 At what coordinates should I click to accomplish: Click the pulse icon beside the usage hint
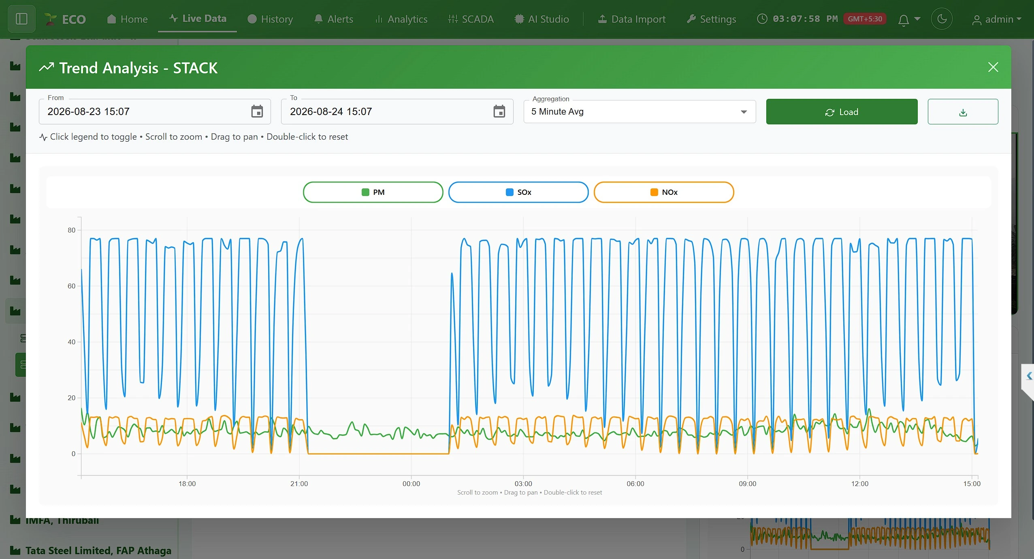pyautogui.click(x=43, y=137)
